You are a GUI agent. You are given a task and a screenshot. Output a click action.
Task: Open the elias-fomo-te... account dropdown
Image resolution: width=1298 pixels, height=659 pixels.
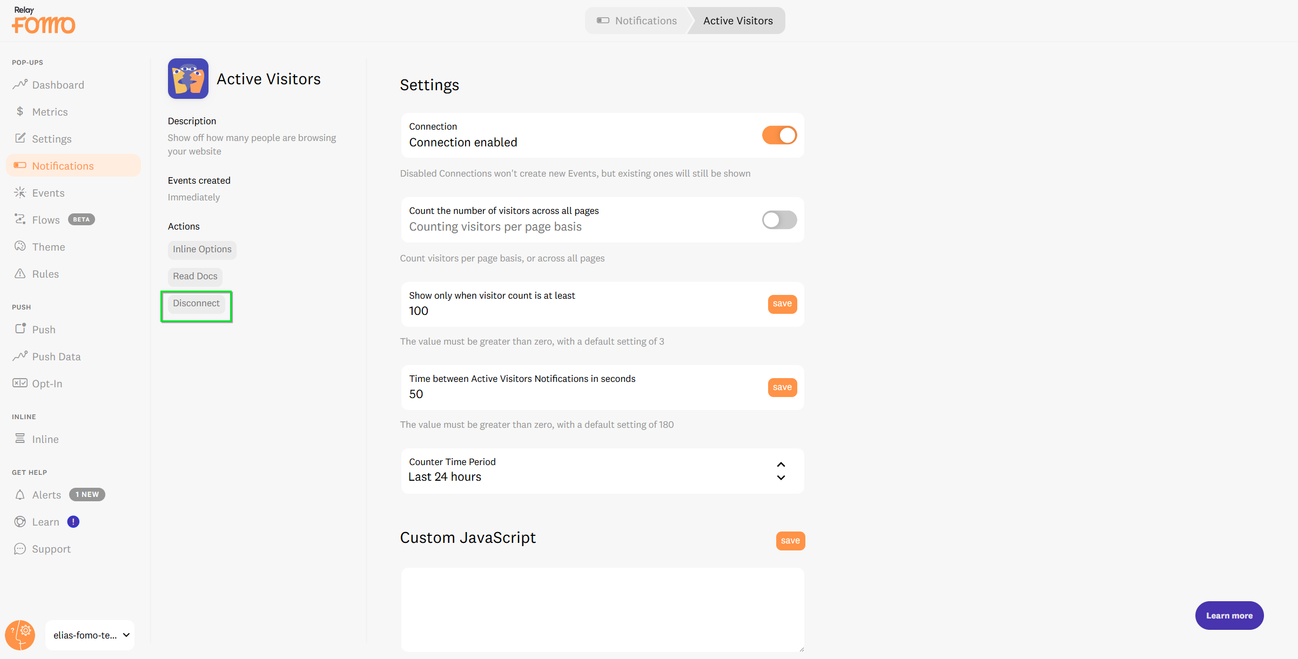point(90,635)
